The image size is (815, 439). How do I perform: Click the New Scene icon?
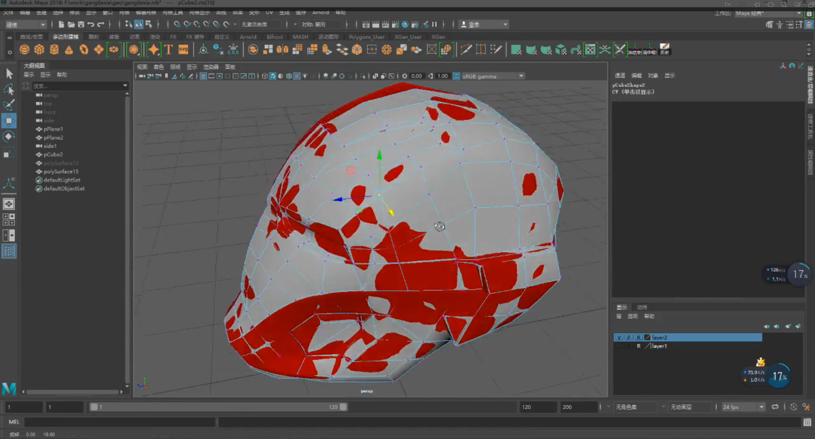61,24
